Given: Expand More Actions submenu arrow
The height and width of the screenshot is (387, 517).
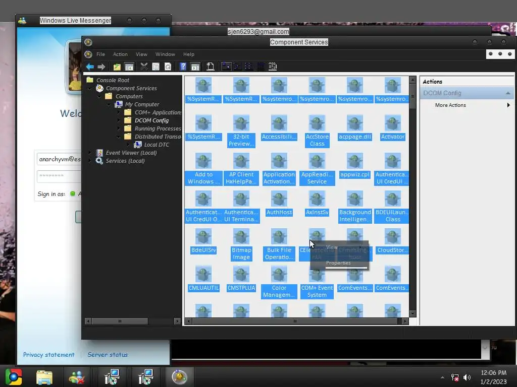Looking at the screenshot, I should click(508, 105).
